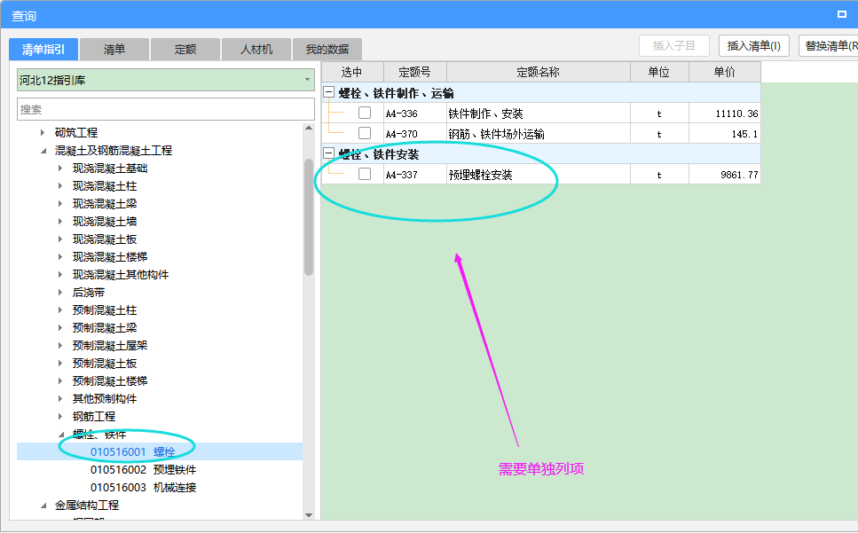Expand the 现浇混凝土墙 node
This screenshot has width=858, height=533.
click(60, 221)
